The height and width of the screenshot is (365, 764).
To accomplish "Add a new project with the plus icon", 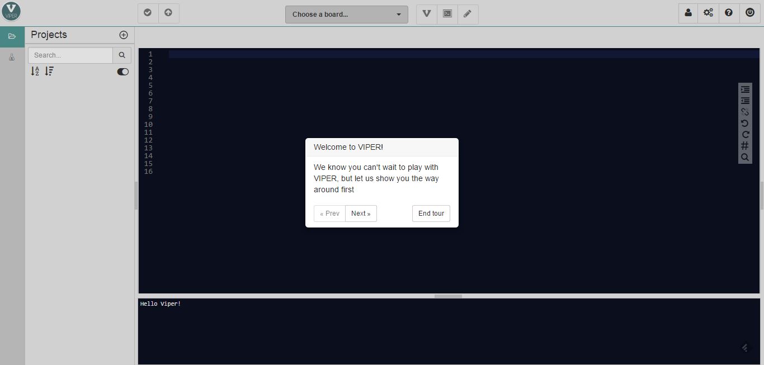I will (124, 35).
